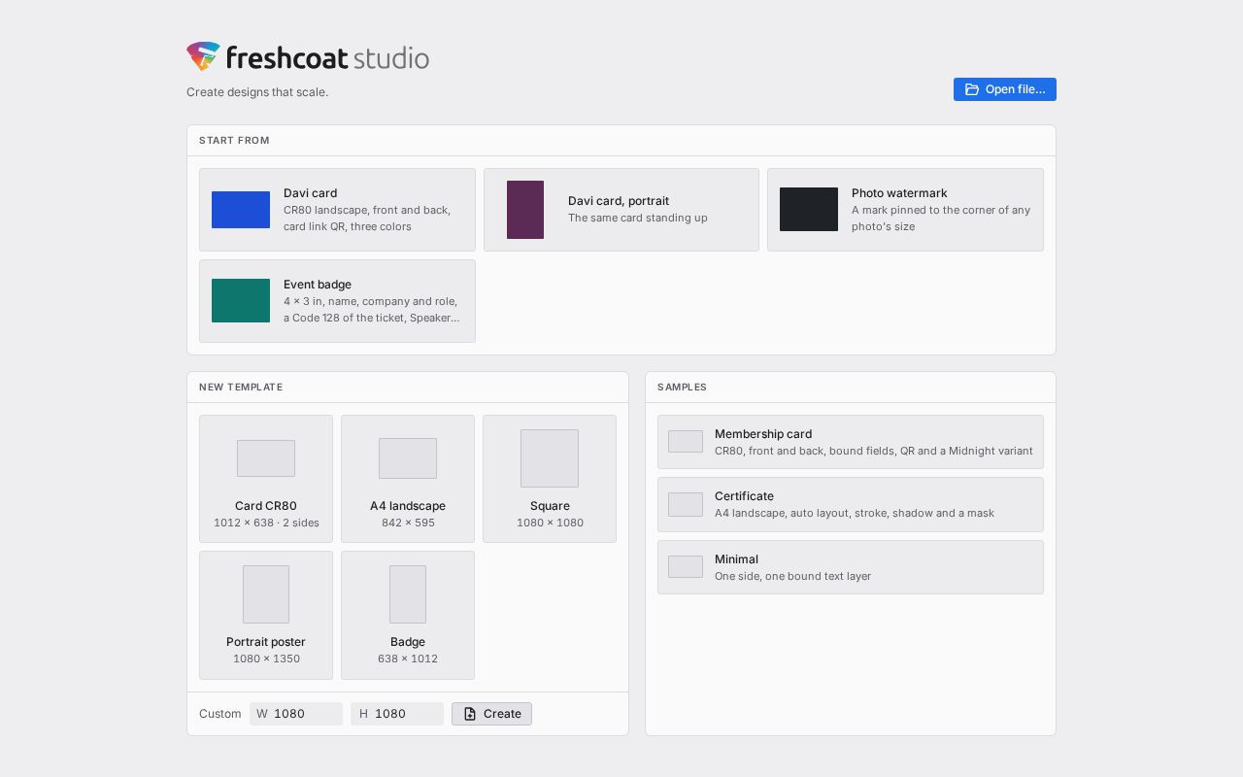Click the "Certificate" title text

744,496
